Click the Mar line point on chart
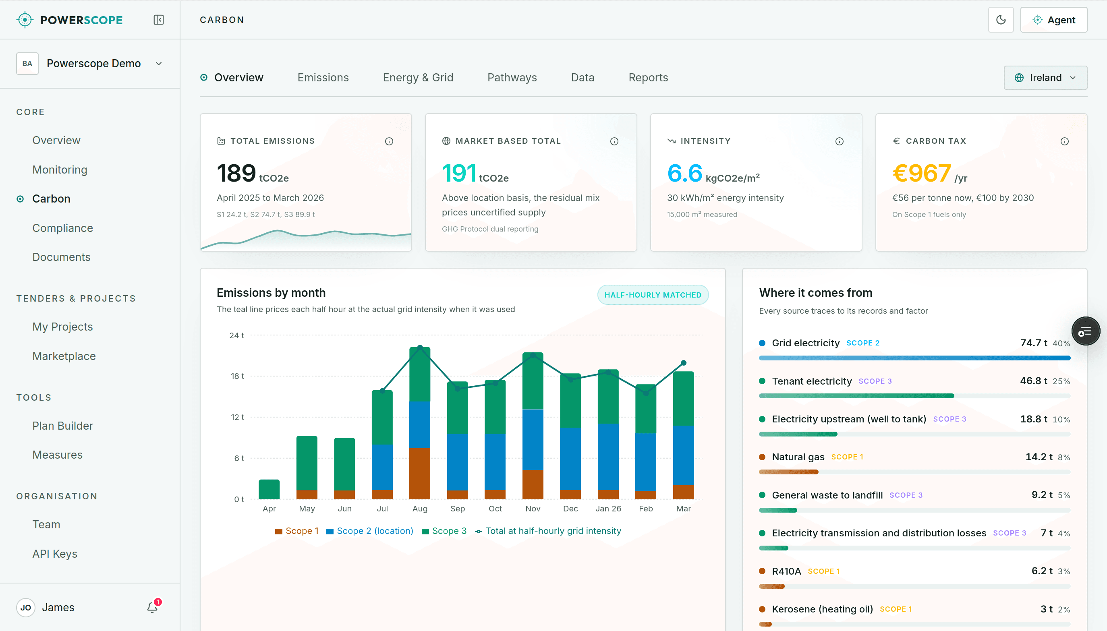The image size is (1107, 631). click(x=684, y=363)
